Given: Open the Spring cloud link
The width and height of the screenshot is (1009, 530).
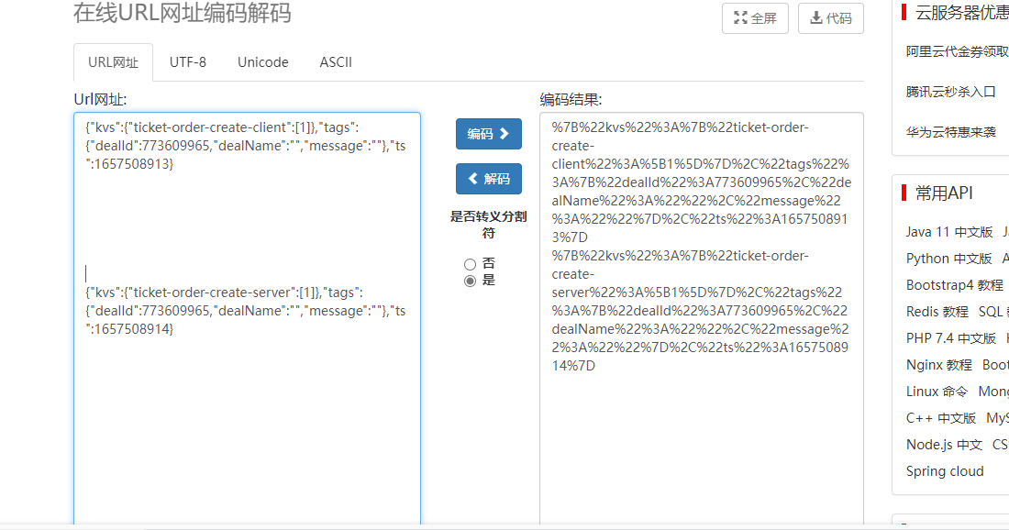Looking at the screenshot, I should coord(944,471).
